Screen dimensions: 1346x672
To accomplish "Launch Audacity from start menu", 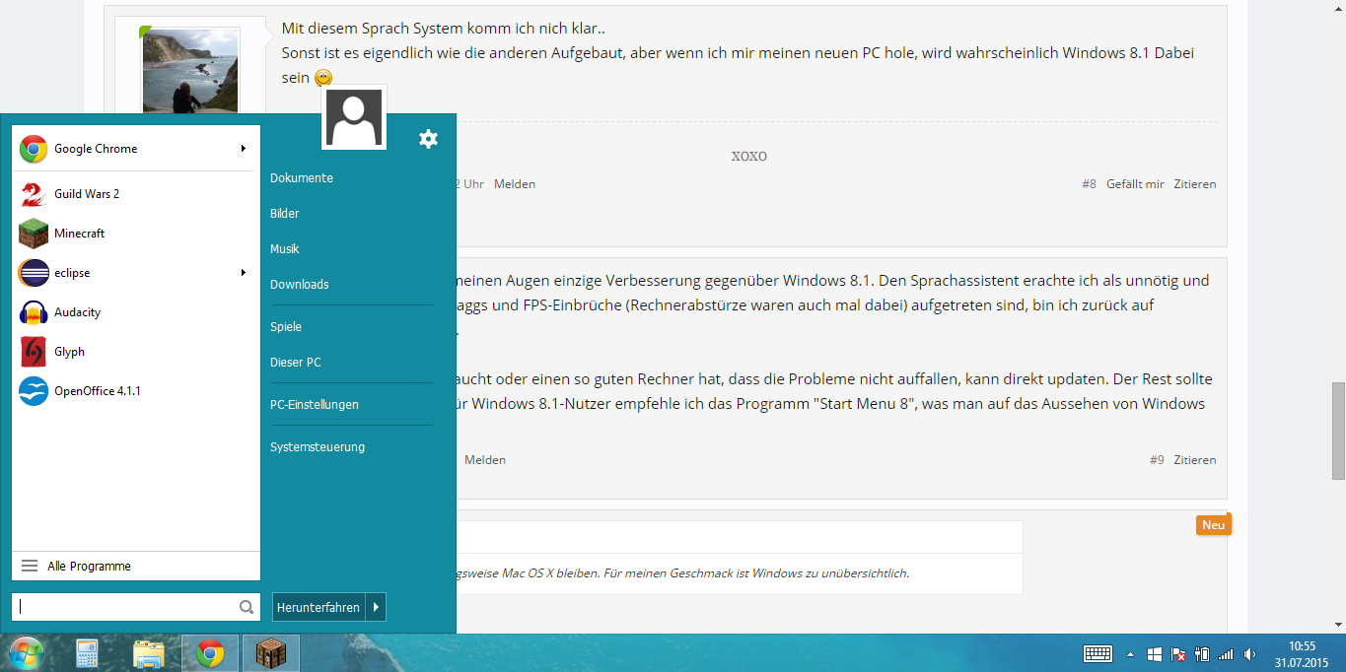I will pyautogui.click(x=135, y=312).
